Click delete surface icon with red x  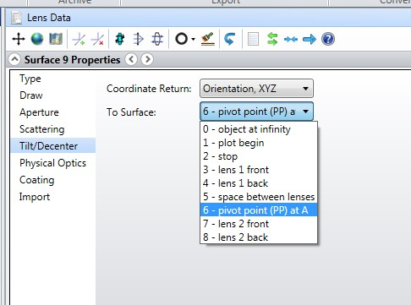pyautogui.click(x=97, y=39)
